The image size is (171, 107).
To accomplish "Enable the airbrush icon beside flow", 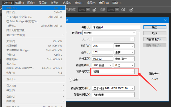I will click(123, 10).
